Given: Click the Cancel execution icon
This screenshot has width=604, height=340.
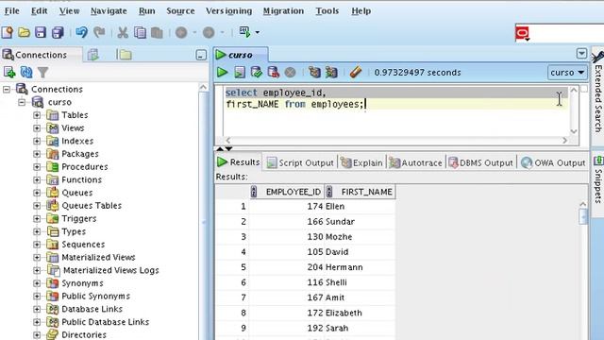Looking at the screenshot, I should [x=290, y=73].
